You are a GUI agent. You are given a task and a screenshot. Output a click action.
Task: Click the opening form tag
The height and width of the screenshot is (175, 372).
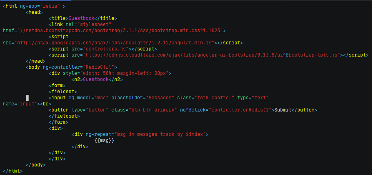click(57, 85)
